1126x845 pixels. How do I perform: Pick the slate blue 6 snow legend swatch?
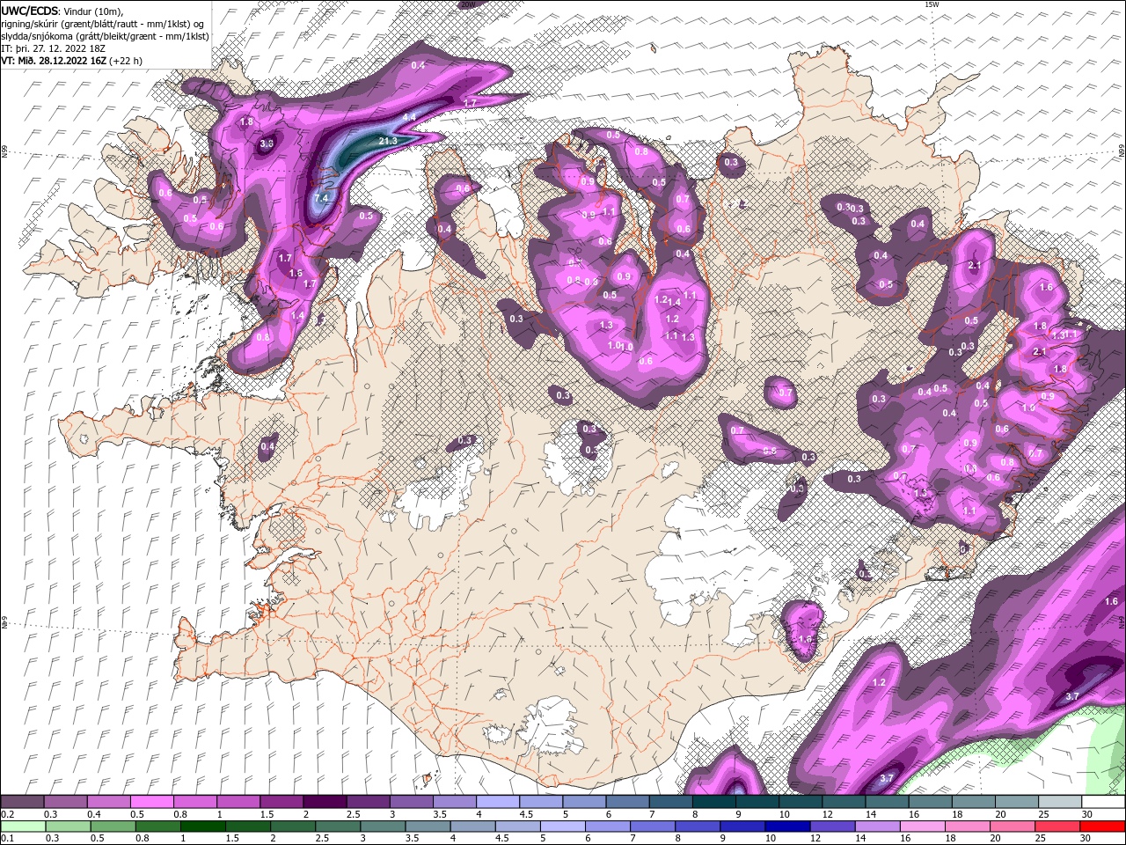tap(627, 802)
